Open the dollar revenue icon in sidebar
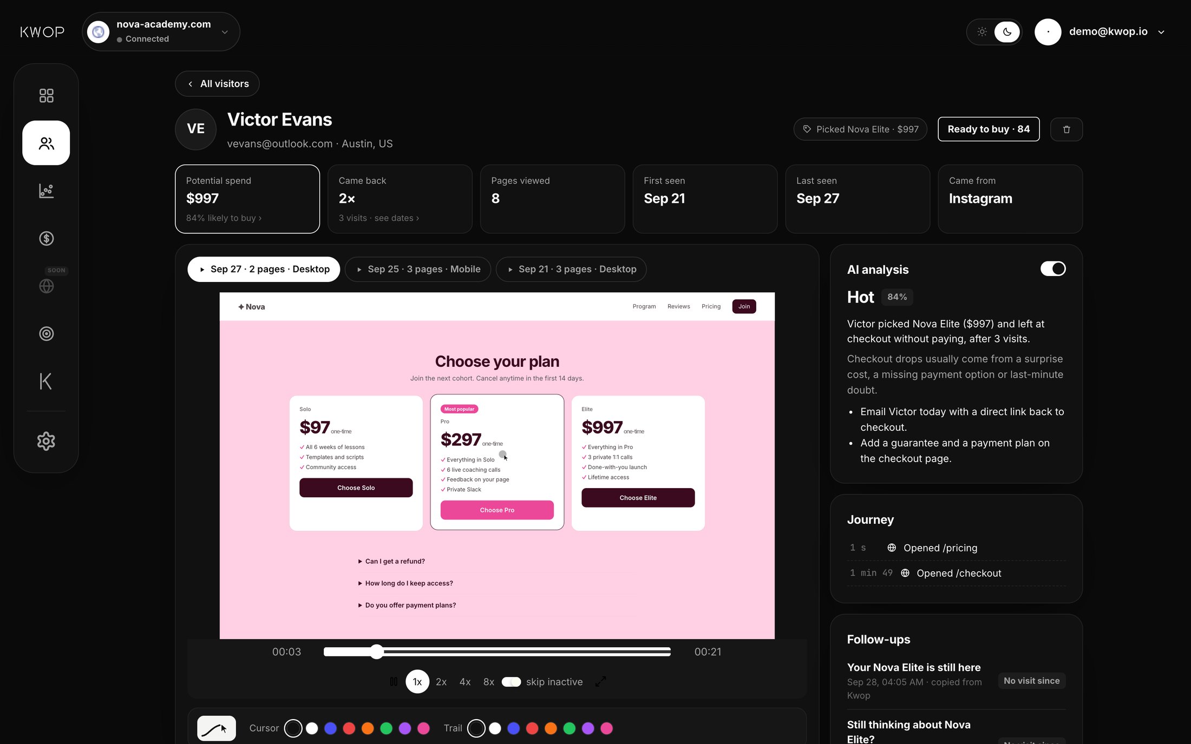The height and width of the screenshot is (744, 1191). (46, 238)
